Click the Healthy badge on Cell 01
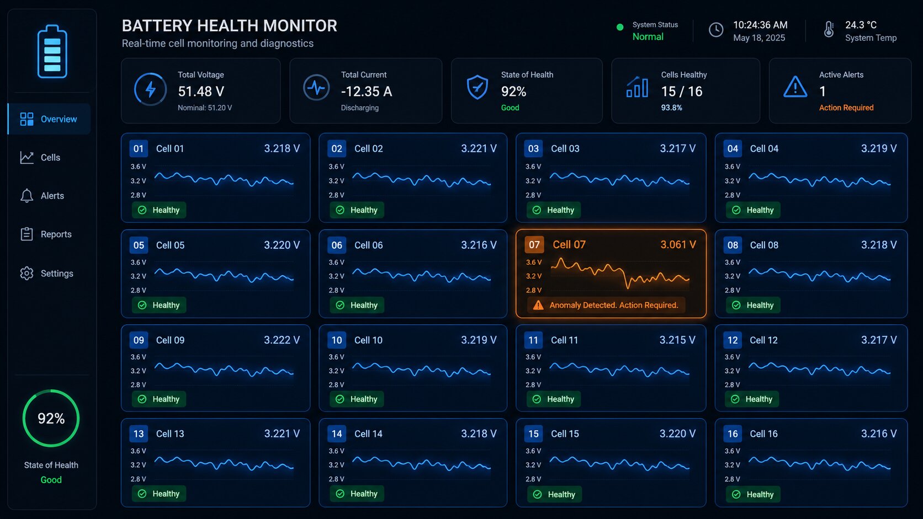 click(159, 210)
